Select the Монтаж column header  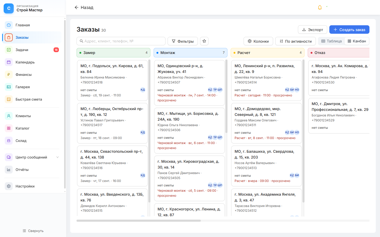coord(191,53)
